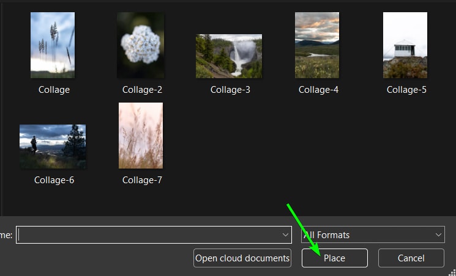Click inside the file name text field
Image resolution: width=456 pixels, height=276 pixels.
(148, 235)
